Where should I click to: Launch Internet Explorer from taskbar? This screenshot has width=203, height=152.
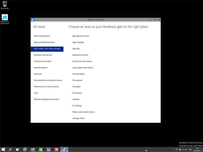point(25,149)
